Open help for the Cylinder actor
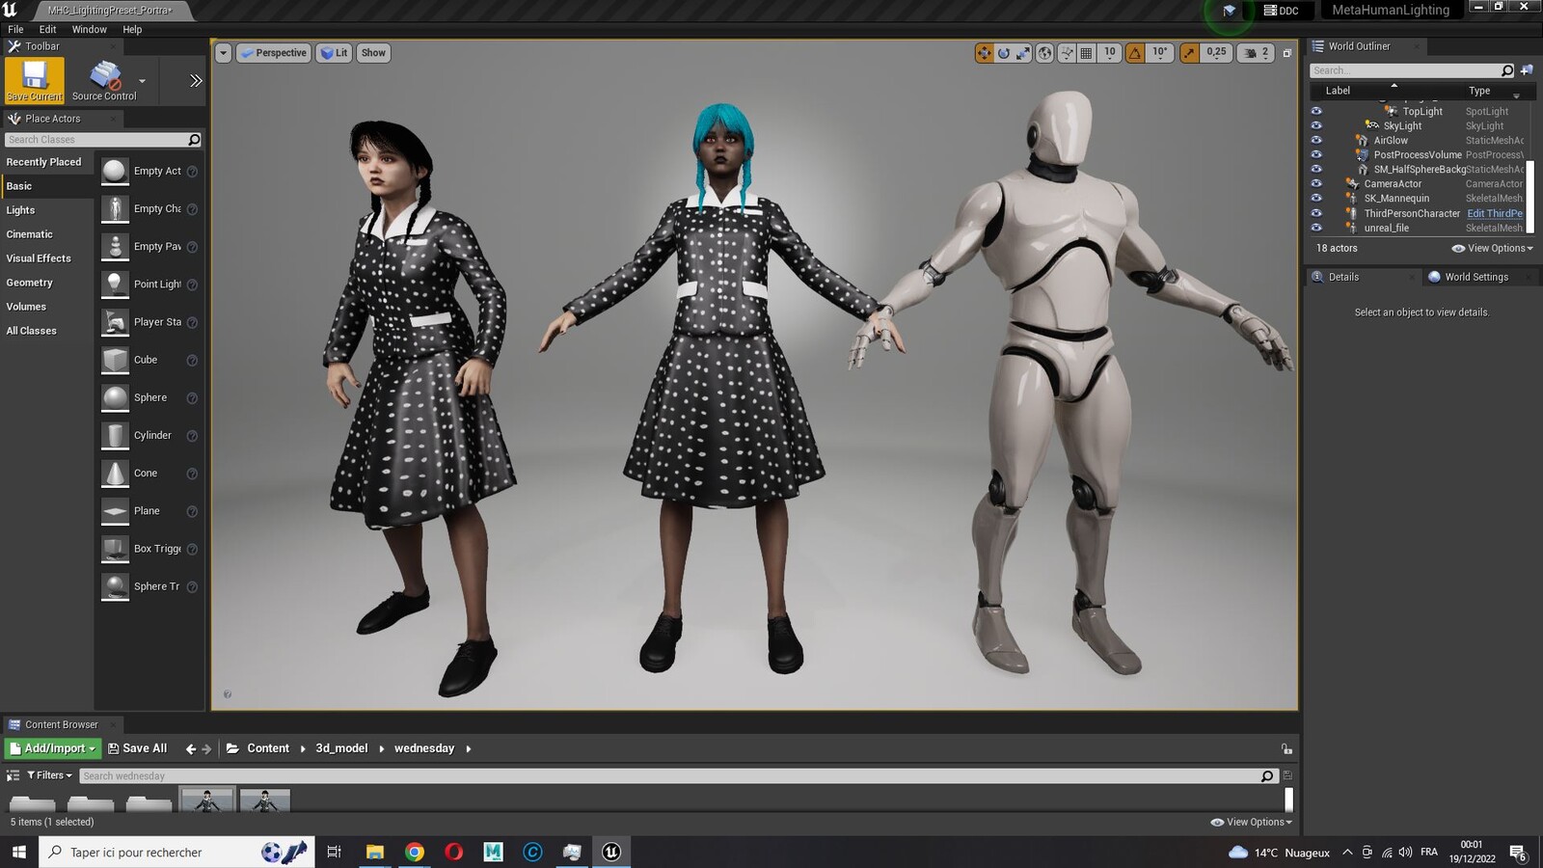This screenshot has height=868, width=1543. click(192, 436)
